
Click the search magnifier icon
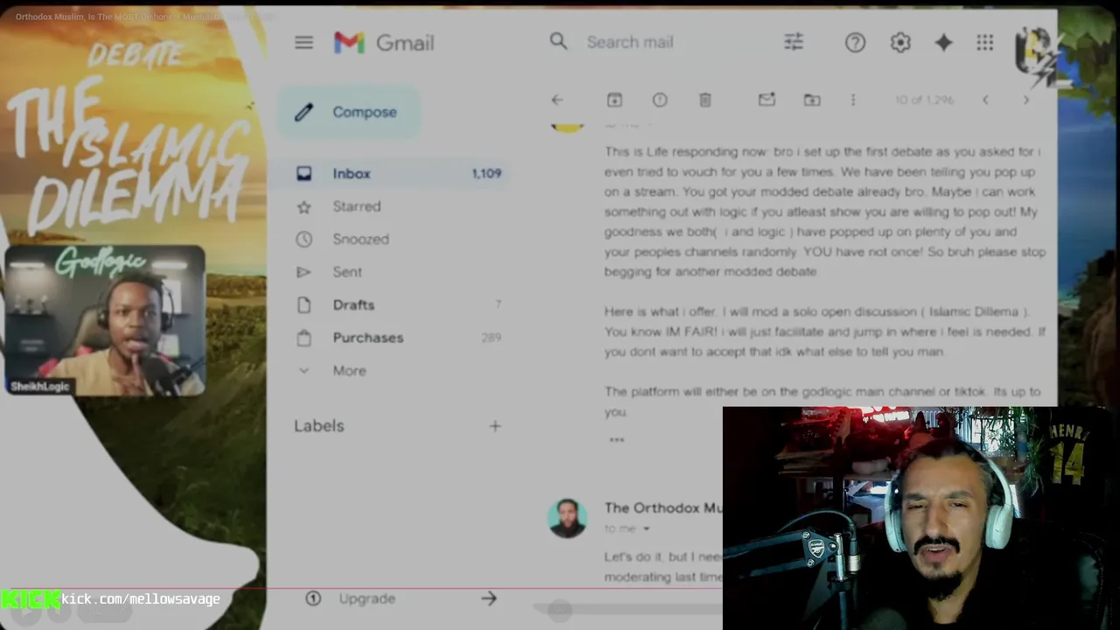(x=558, y=41)
